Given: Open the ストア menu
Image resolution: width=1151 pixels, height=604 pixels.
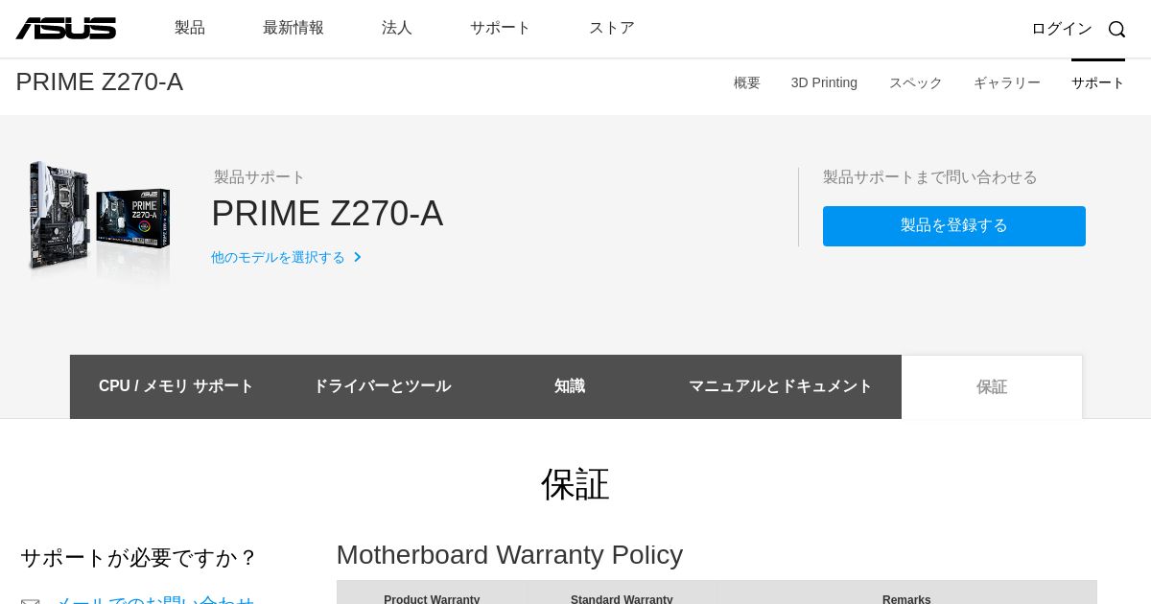Looking at the screenshot, I should click(x=612, y=28).
